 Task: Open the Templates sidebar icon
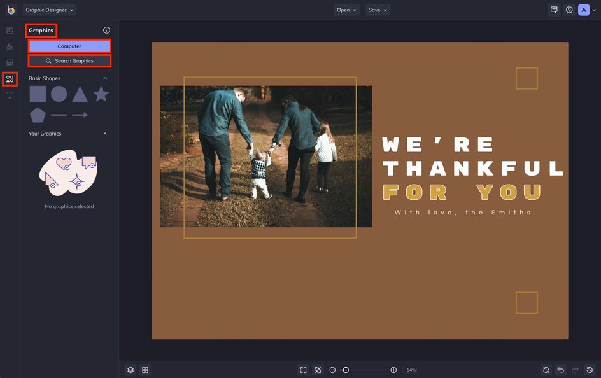[10, 63]
